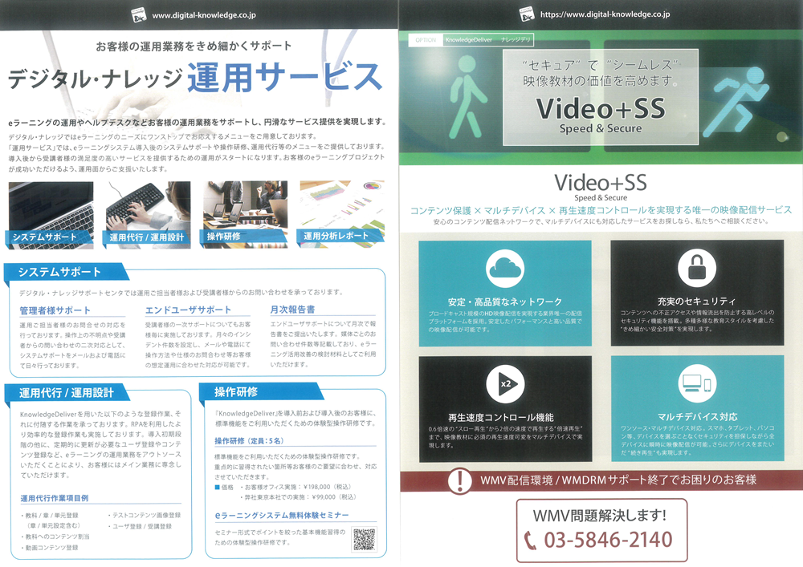Click the WMV問題解決します! text
This screenshot has height=567, width=803.
600,516
